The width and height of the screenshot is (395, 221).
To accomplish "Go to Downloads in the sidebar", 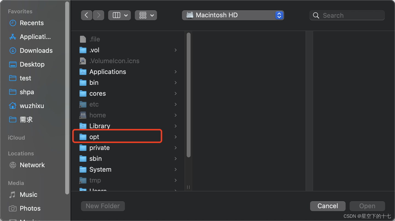I will pyautogui.click(x=36, y=50).
